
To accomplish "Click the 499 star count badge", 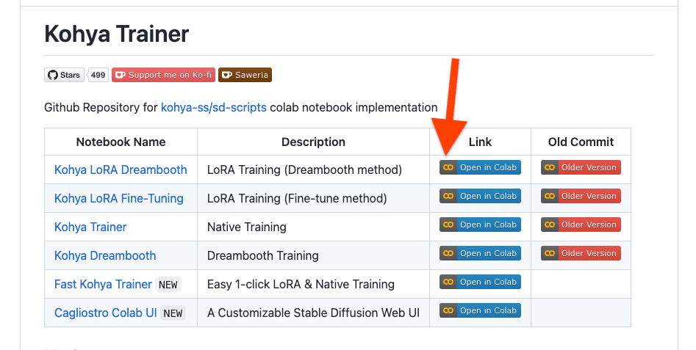I will (x=98, y=75).
